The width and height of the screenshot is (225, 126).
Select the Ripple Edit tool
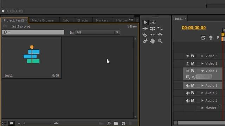145,29
